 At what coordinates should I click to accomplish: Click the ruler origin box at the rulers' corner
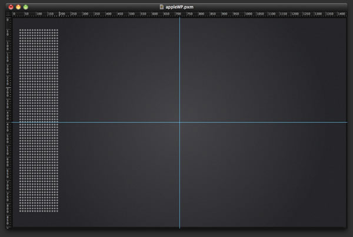pos(9,14)
